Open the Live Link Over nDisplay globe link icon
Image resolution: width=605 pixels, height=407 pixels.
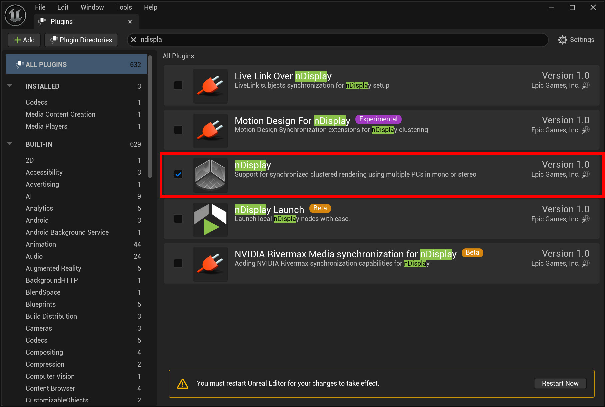click(586, 86)
